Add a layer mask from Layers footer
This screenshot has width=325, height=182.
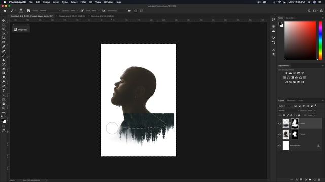301,180
